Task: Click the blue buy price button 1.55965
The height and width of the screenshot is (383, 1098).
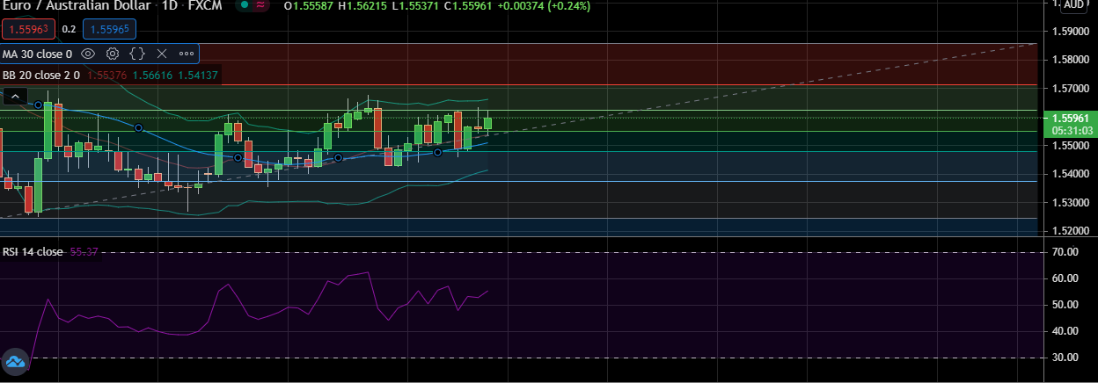Action: 109,29
